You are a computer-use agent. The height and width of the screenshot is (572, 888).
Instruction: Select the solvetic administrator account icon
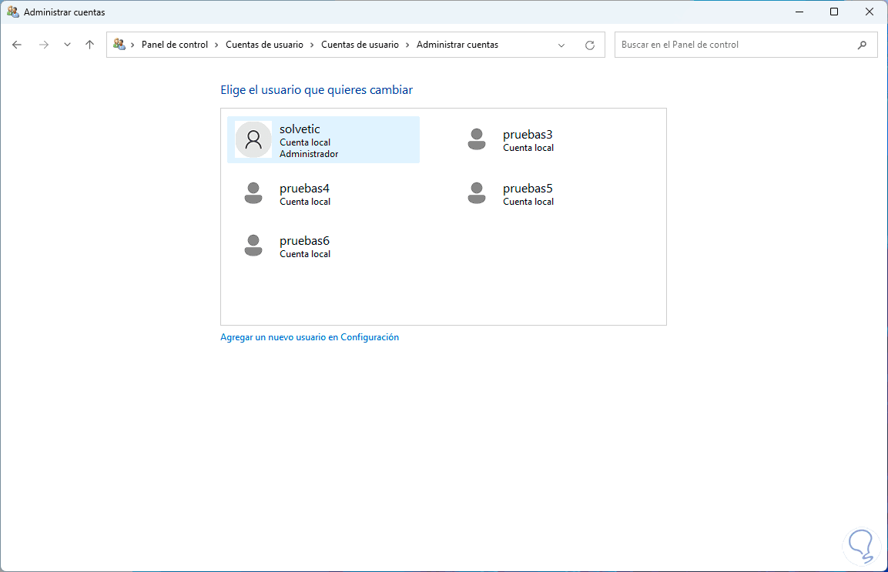[x=253, y=139]
